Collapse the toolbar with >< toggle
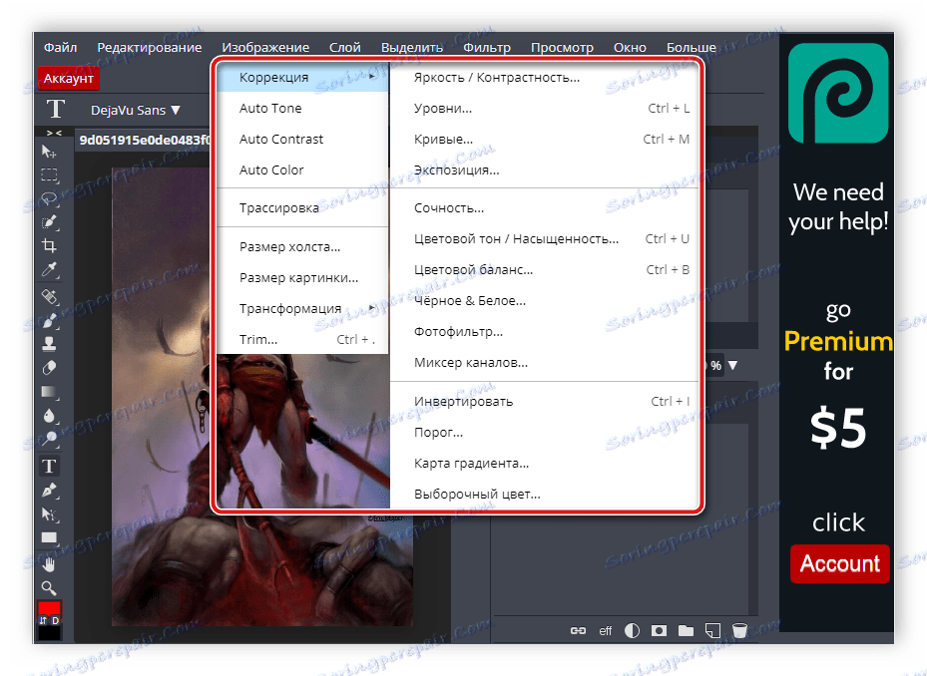This screenshot has height=676, width=927. [x=54, y=133]
